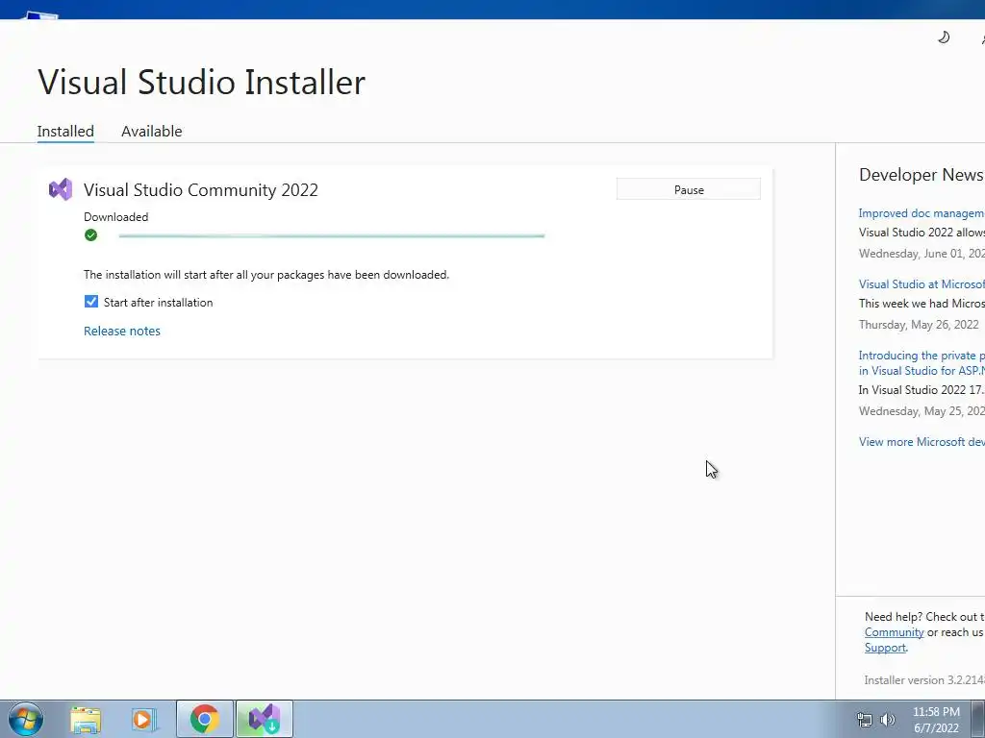Open Improved doc management news link
This screenshot has width=985, height=738.
pyautogui.click(x=921, y=213)
